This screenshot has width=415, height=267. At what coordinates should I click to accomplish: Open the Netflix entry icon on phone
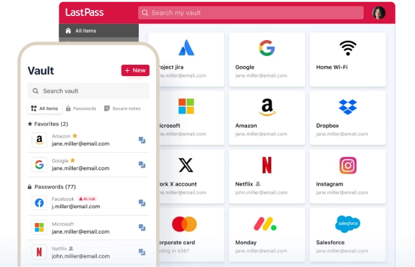[39, 252]
